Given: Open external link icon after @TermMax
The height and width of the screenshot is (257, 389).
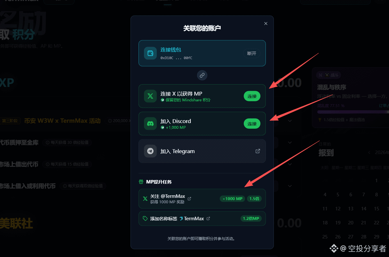Looking at the screenshot, I should coord(189,199).
